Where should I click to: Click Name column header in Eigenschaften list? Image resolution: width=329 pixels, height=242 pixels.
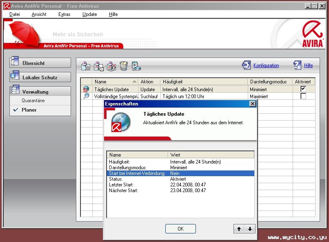(x=138, y=155)
